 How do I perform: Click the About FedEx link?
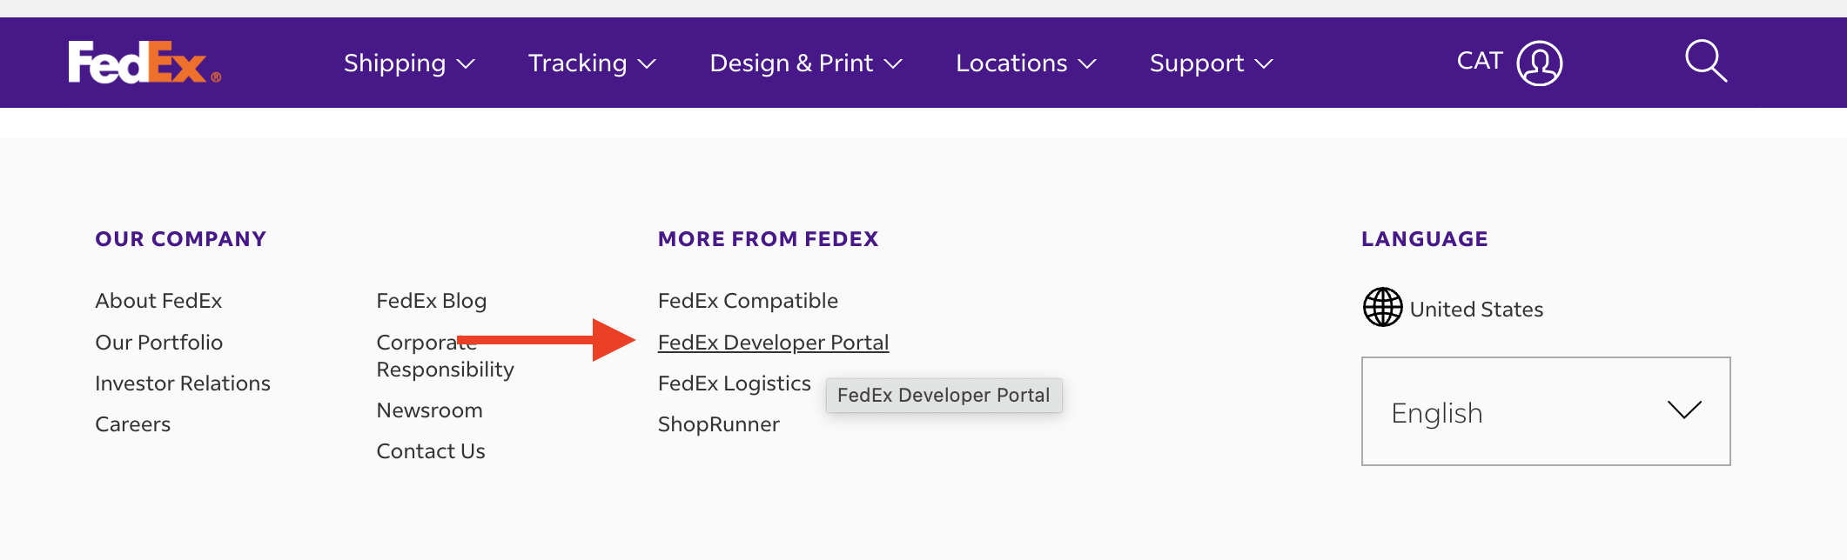pos(158,301)
